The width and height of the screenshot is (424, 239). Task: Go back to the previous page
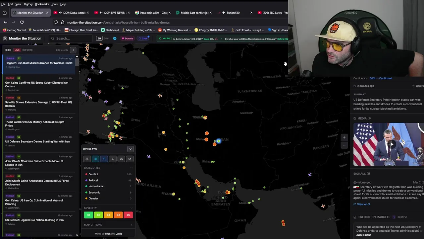[5, 22]
